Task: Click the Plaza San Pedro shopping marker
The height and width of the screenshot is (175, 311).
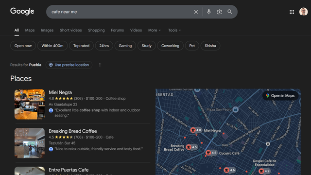Action: 235,109
